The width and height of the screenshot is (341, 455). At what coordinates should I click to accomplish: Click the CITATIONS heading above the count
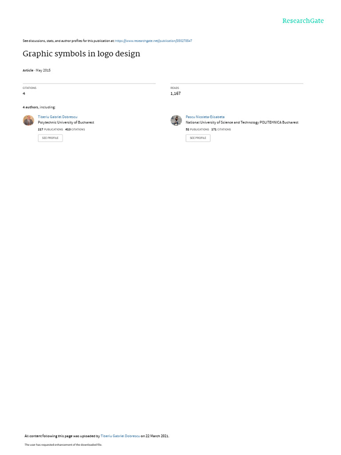(30, 88)
